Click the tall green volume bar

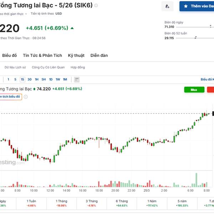click(196, 180)
